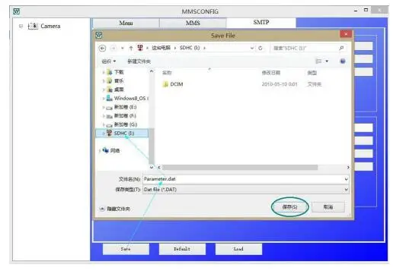
Task: Click the Refresh icon beside address bar
Action: tap(260, 48)
